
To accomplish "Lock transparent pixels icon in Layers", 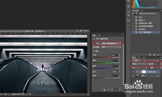I will click(137, 68).
